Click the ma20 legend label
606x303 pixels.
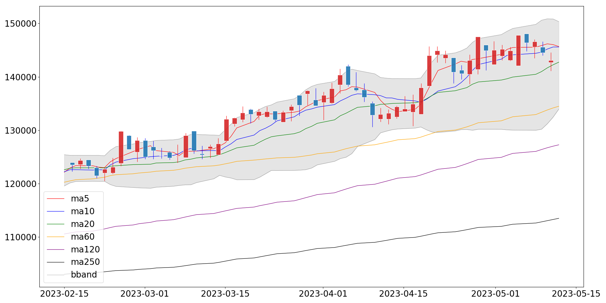83,224
